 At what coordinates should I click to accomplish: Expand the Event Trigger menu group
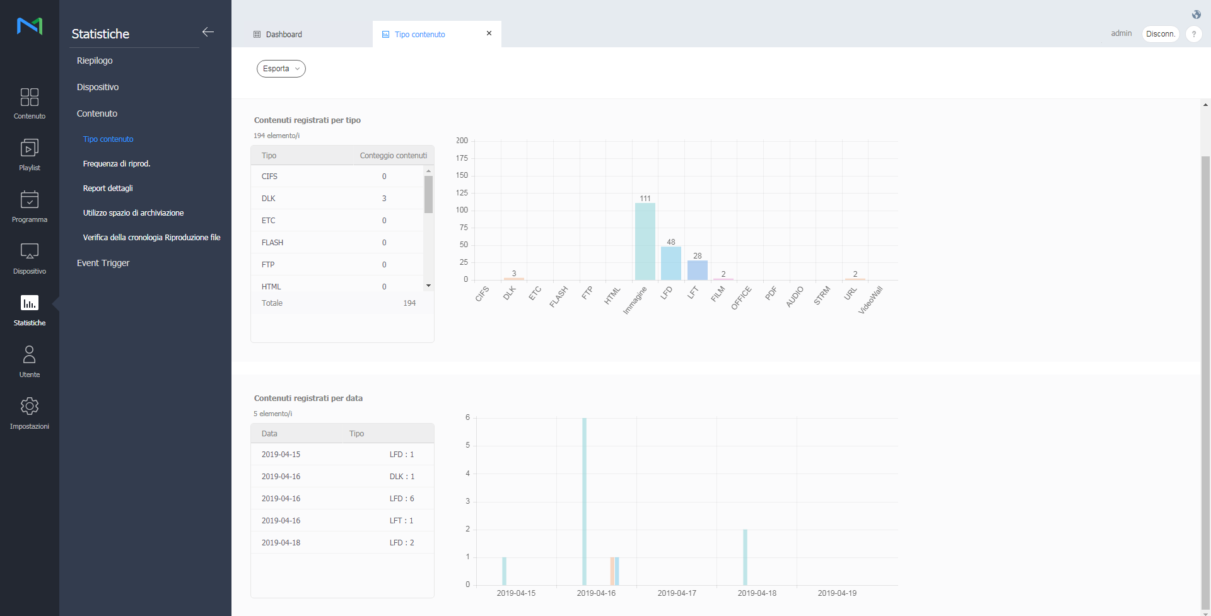coord(103,263)
